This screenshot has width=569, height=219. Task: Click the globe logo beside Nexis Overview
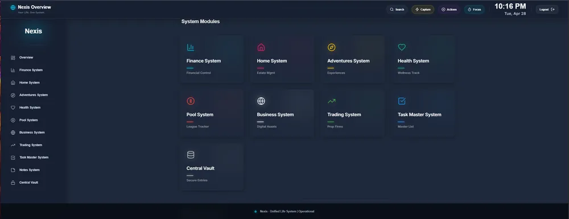[x=13, y=7]
